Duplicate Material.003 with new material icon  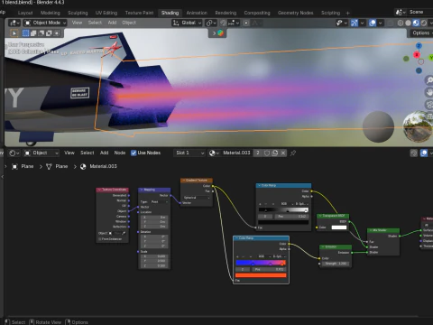275,153
